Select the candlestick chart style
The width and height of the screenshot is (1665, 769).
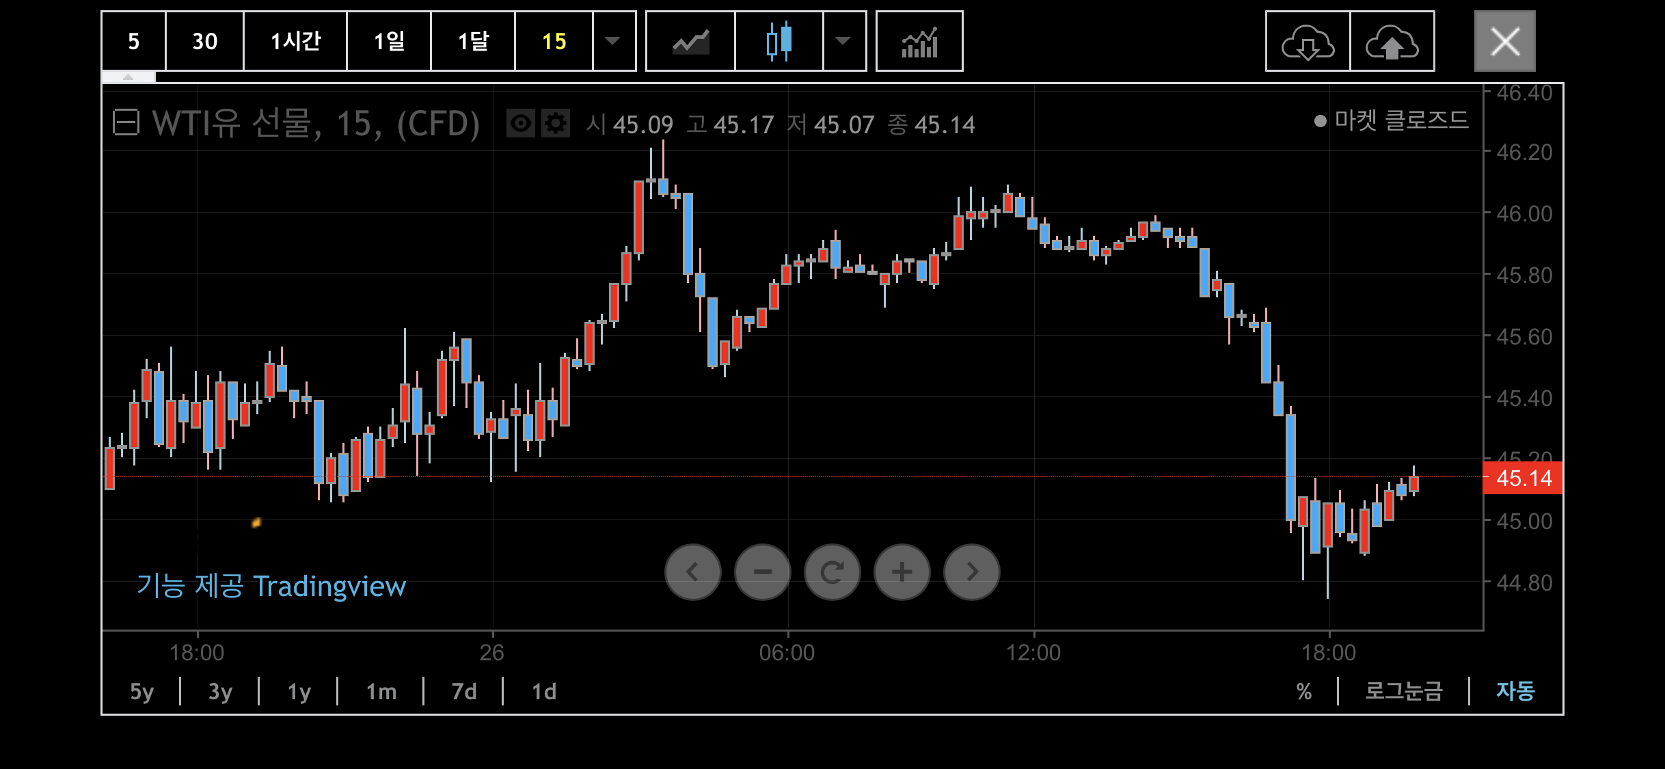click(x=779, y=41)
